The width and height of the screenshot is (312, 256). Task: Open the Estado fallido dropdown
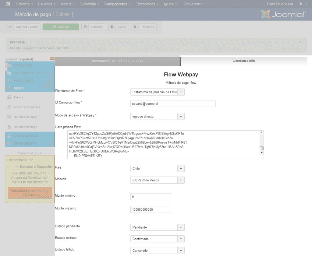158,251
